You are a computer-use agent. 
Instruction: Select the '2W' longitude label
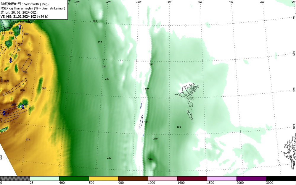(262, 2)
